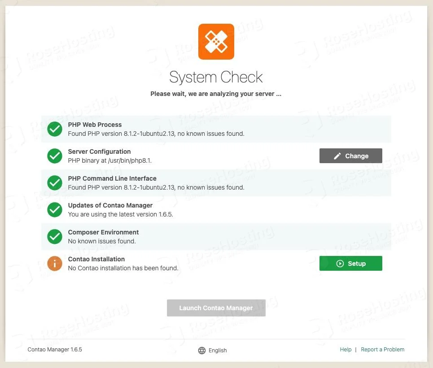Click the Composer Environment green checkmark
Viewport: 433px width, 368px height.
(55, 237)
